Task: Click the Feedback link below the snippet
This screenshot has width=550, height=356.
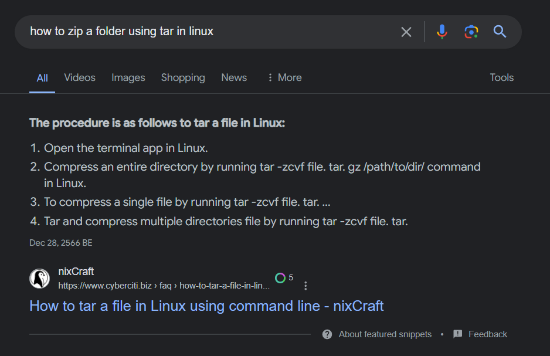Action: [x=487, y=334]
